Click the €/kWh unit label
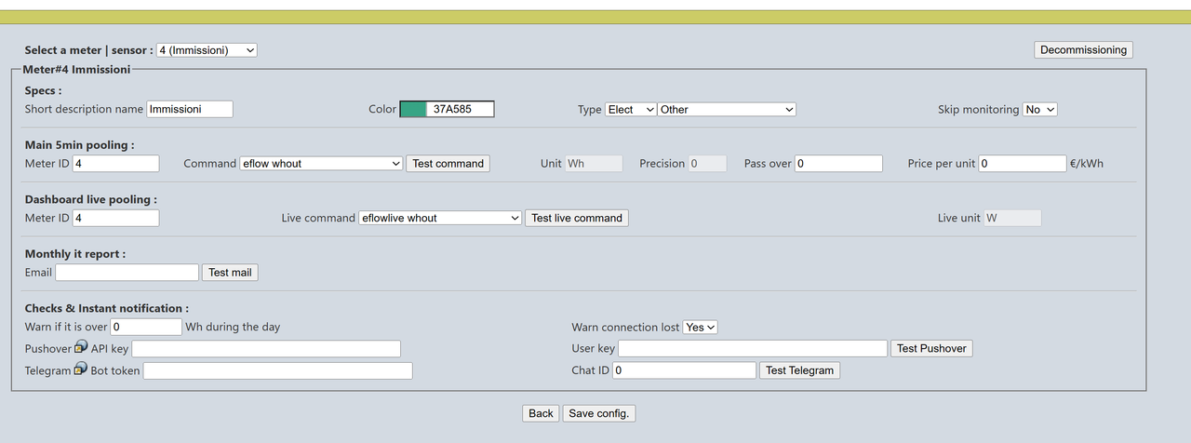This screenshot has width=1191, height=443. (x=1087, y=163)
